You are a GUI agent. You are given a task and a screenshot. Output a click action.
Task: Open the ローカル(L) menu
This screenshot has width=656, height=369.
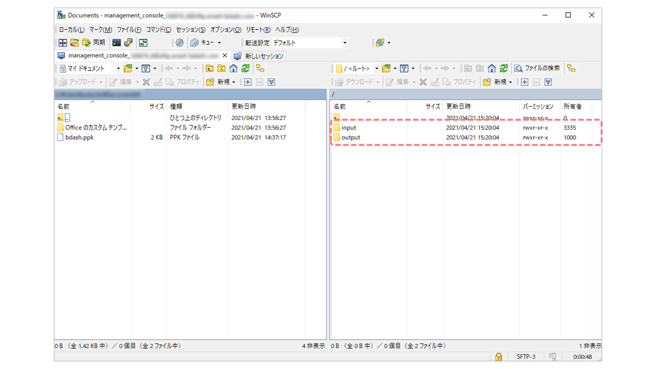pyautogui.click(x=72, y=30)
